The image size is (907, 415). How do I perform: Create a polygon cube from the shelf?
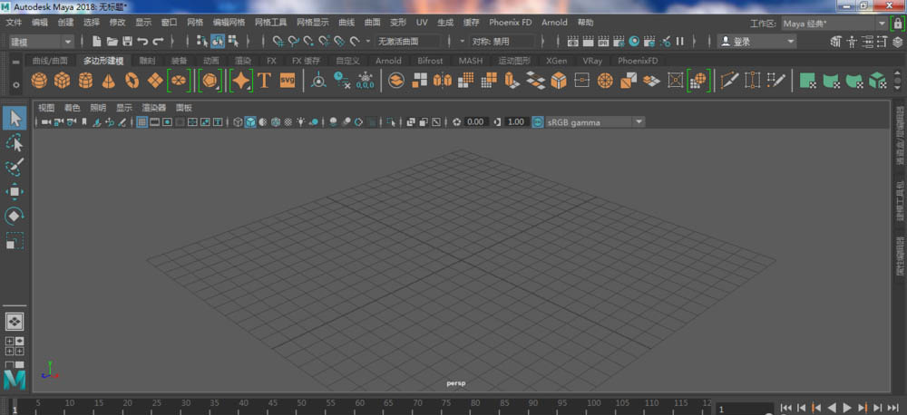point(63,81)
